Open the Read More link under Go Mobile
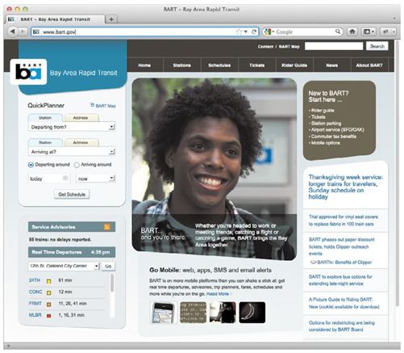Viewport: 404px width, 353px height. click(x=218, y=294)
